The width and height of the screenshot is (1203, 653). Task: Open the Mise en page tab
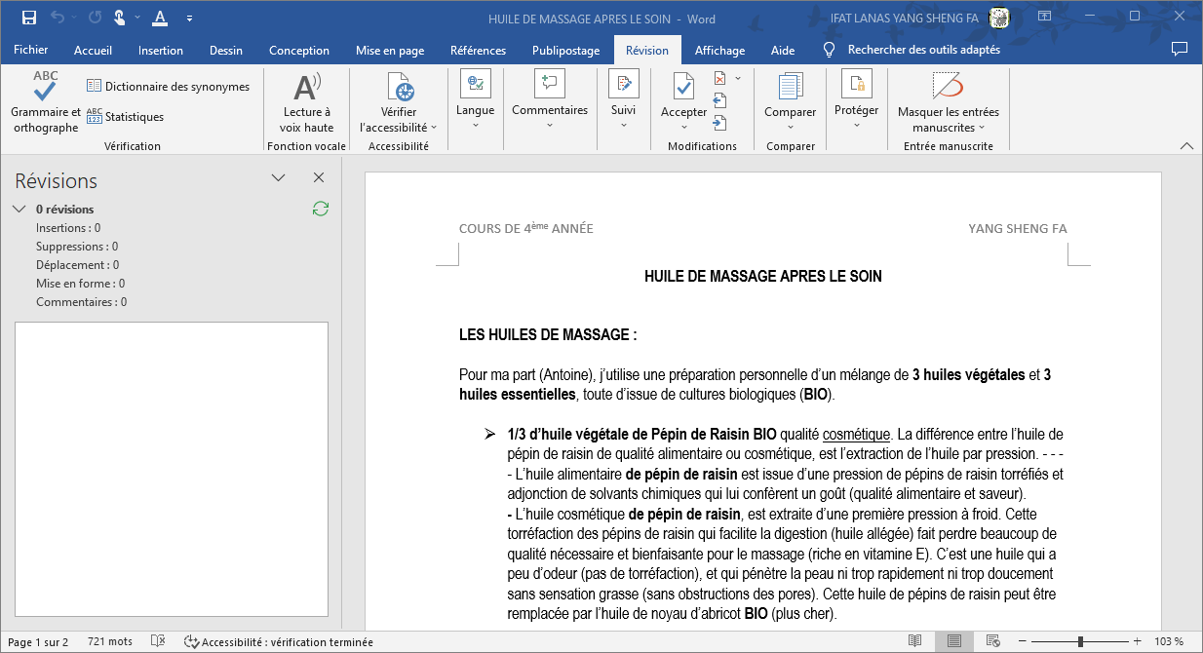390,51
